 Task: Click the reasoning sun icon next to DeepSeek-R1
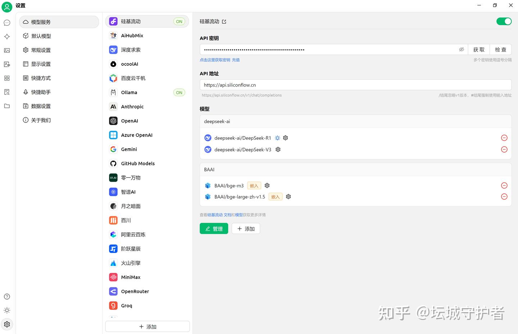coord(277,138)
